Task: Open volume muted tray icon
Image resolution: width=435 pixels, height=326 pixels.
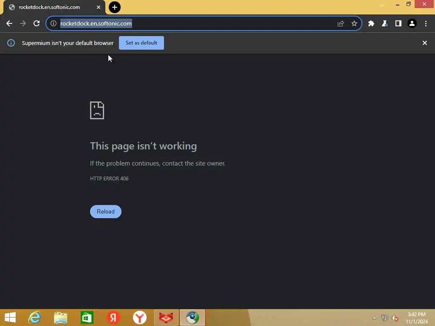Action: 395,318
